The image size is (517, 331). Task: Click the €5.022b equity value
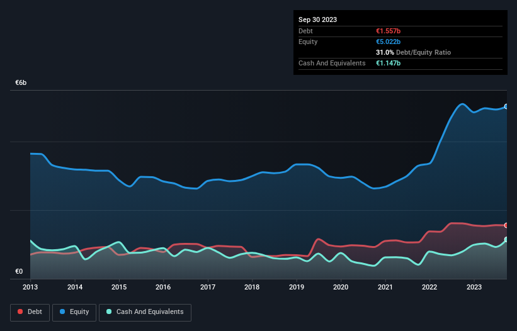coord(388,42)
